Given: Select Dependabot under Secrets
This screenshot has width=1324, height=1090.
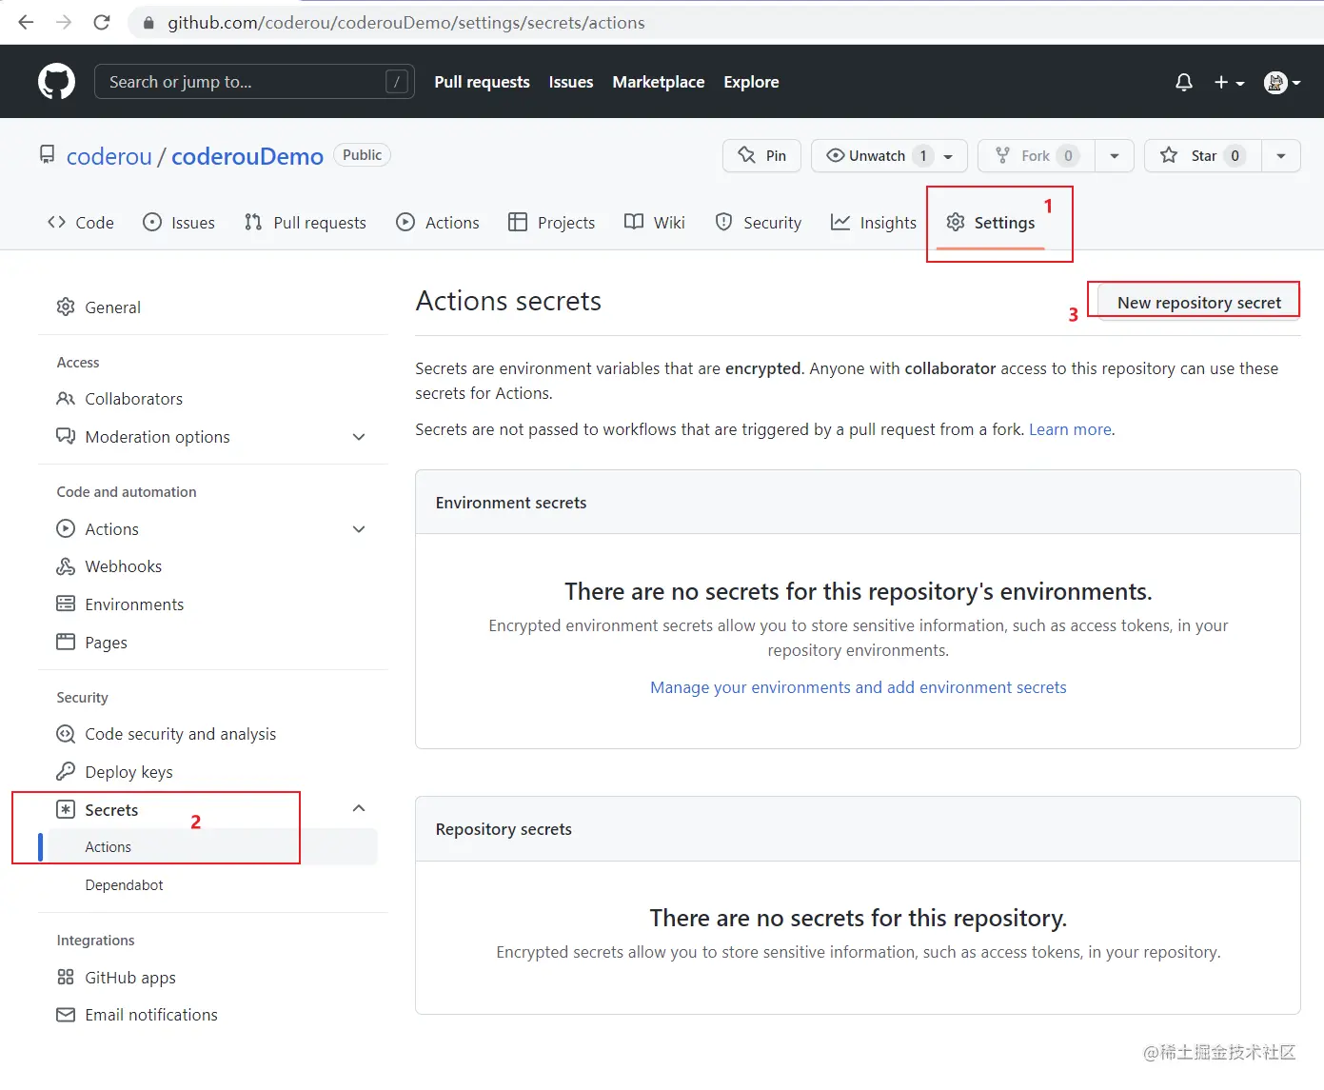Looking at the screenshot, I should [124, 884].
